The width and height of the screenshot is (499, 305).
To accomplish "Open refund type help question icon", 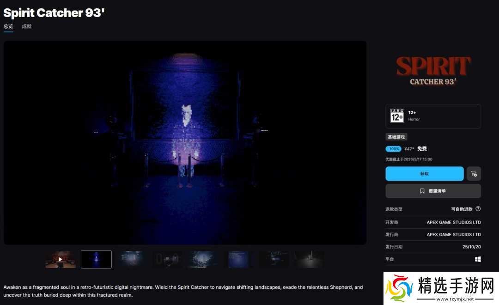I will (478, 209).
